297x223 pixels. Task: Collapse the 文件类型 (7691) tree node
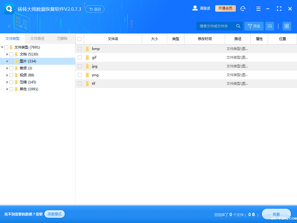(x=2, y=47)
